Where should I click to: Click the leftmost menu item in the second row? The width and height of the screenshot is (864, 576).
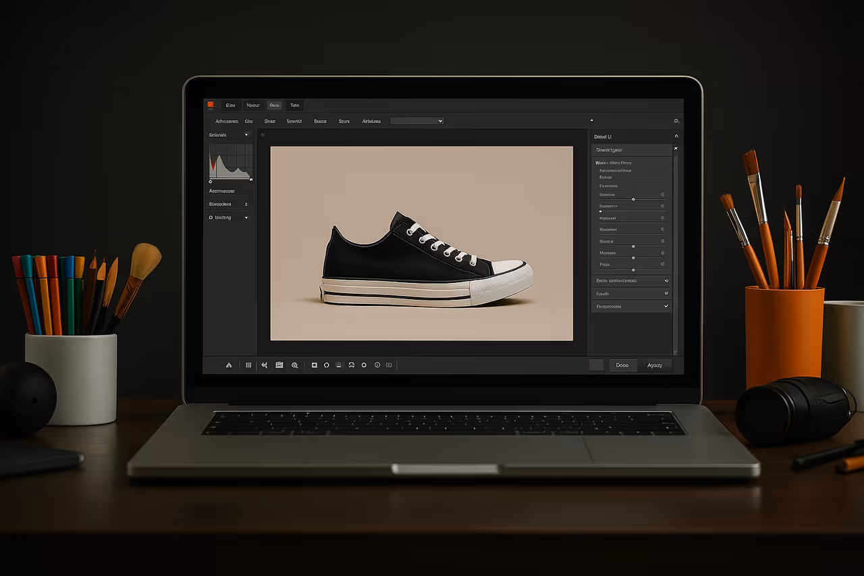pos(226,121)
